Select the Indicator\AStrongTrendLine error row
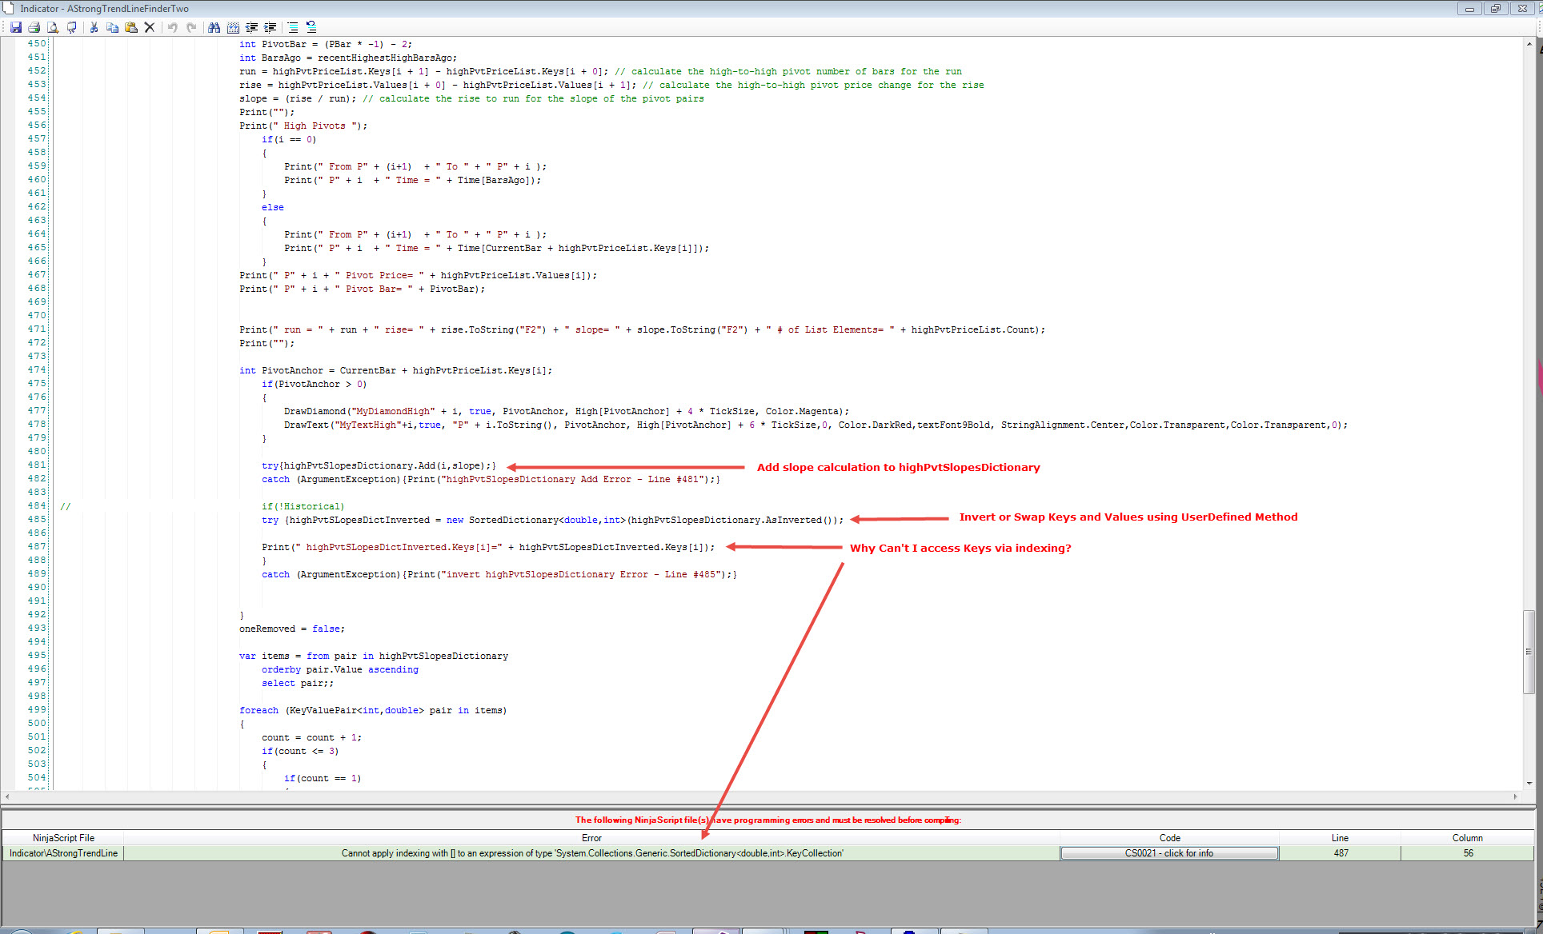The height and width of the screenshot is (934, 1543). click(63, 853)
